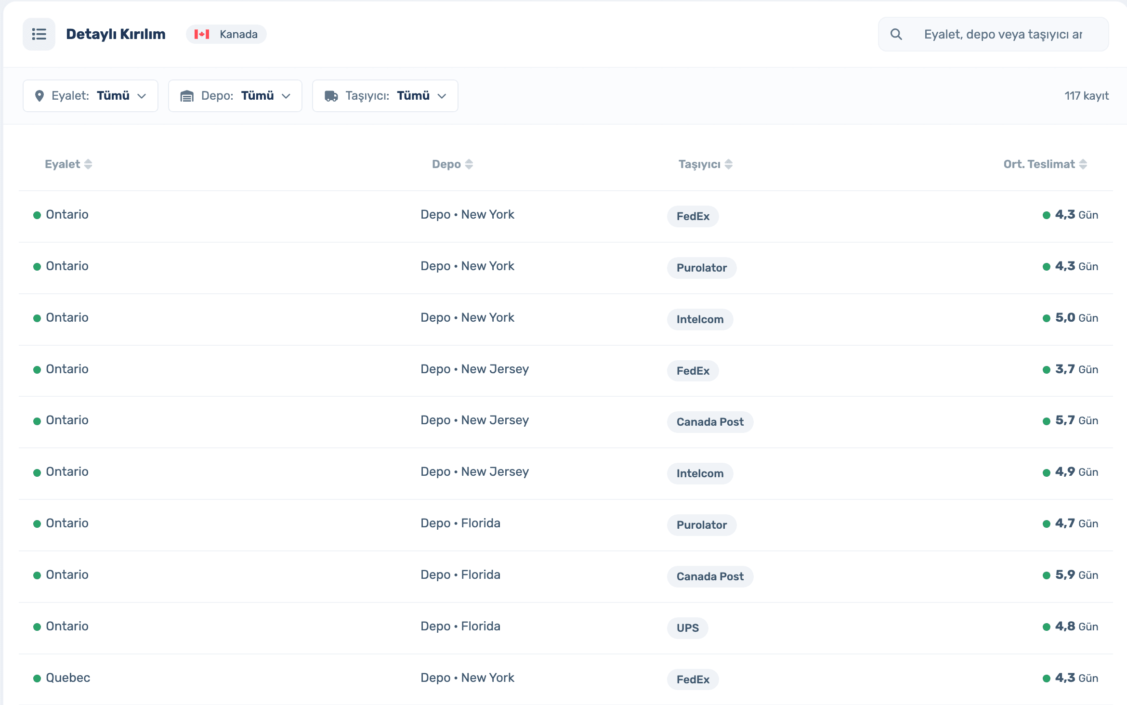The width and height of the screenshot is (1127, 705).
Task: Click the 4,8 Gün delivery value
Action: [1076, 627]
